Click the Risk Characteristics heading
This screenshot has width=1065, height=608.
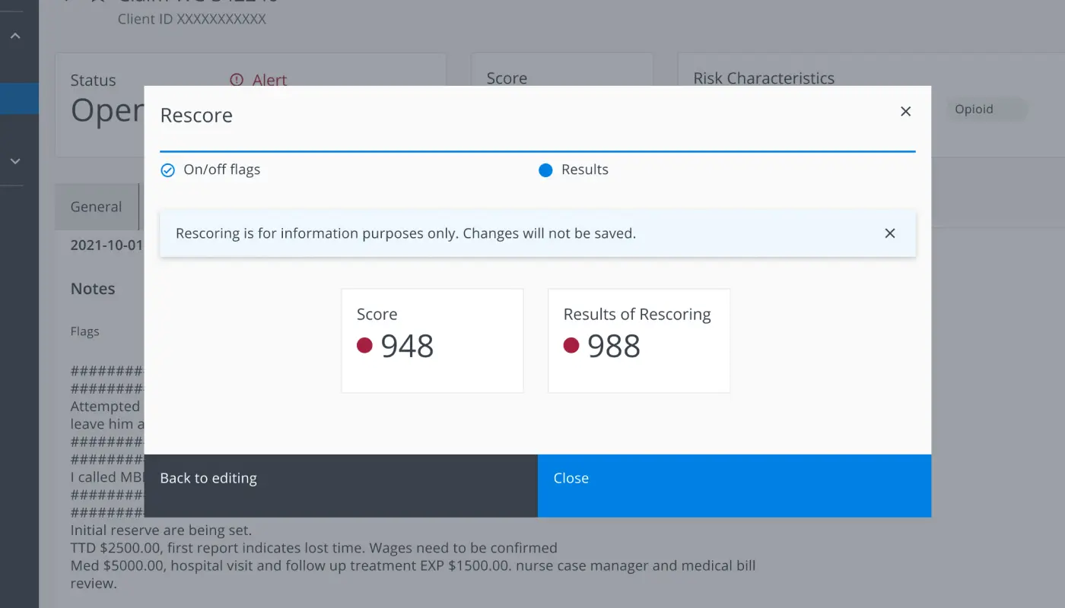click(764, 78)
